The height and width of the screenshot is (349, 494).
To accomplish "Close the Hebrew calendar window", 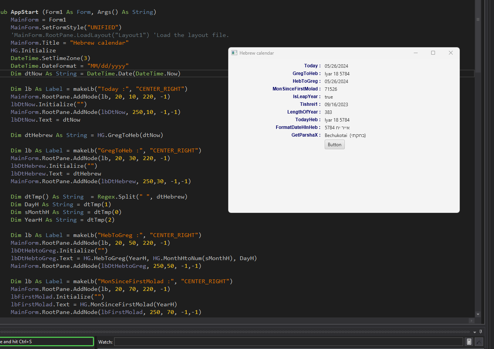I will tap(450, 53).
